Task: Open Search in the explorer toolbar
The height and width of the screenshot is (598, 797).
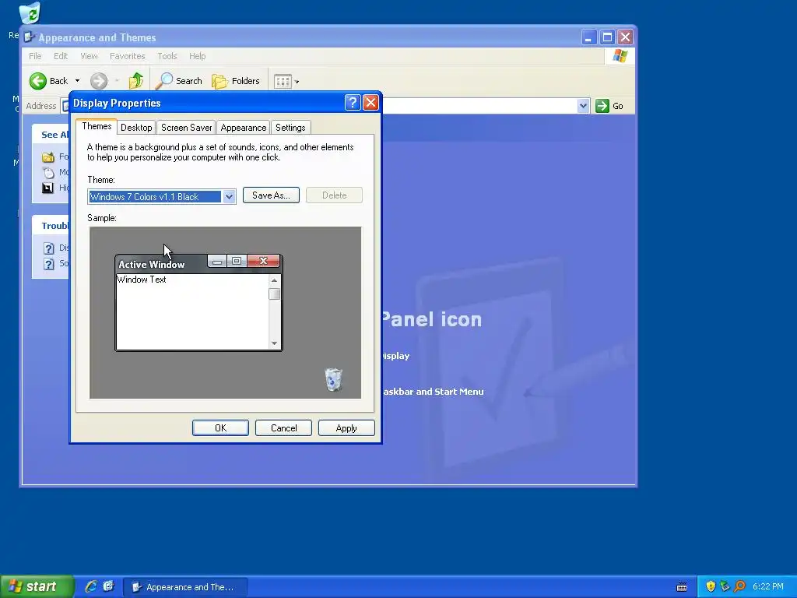Action: (179, 81)
